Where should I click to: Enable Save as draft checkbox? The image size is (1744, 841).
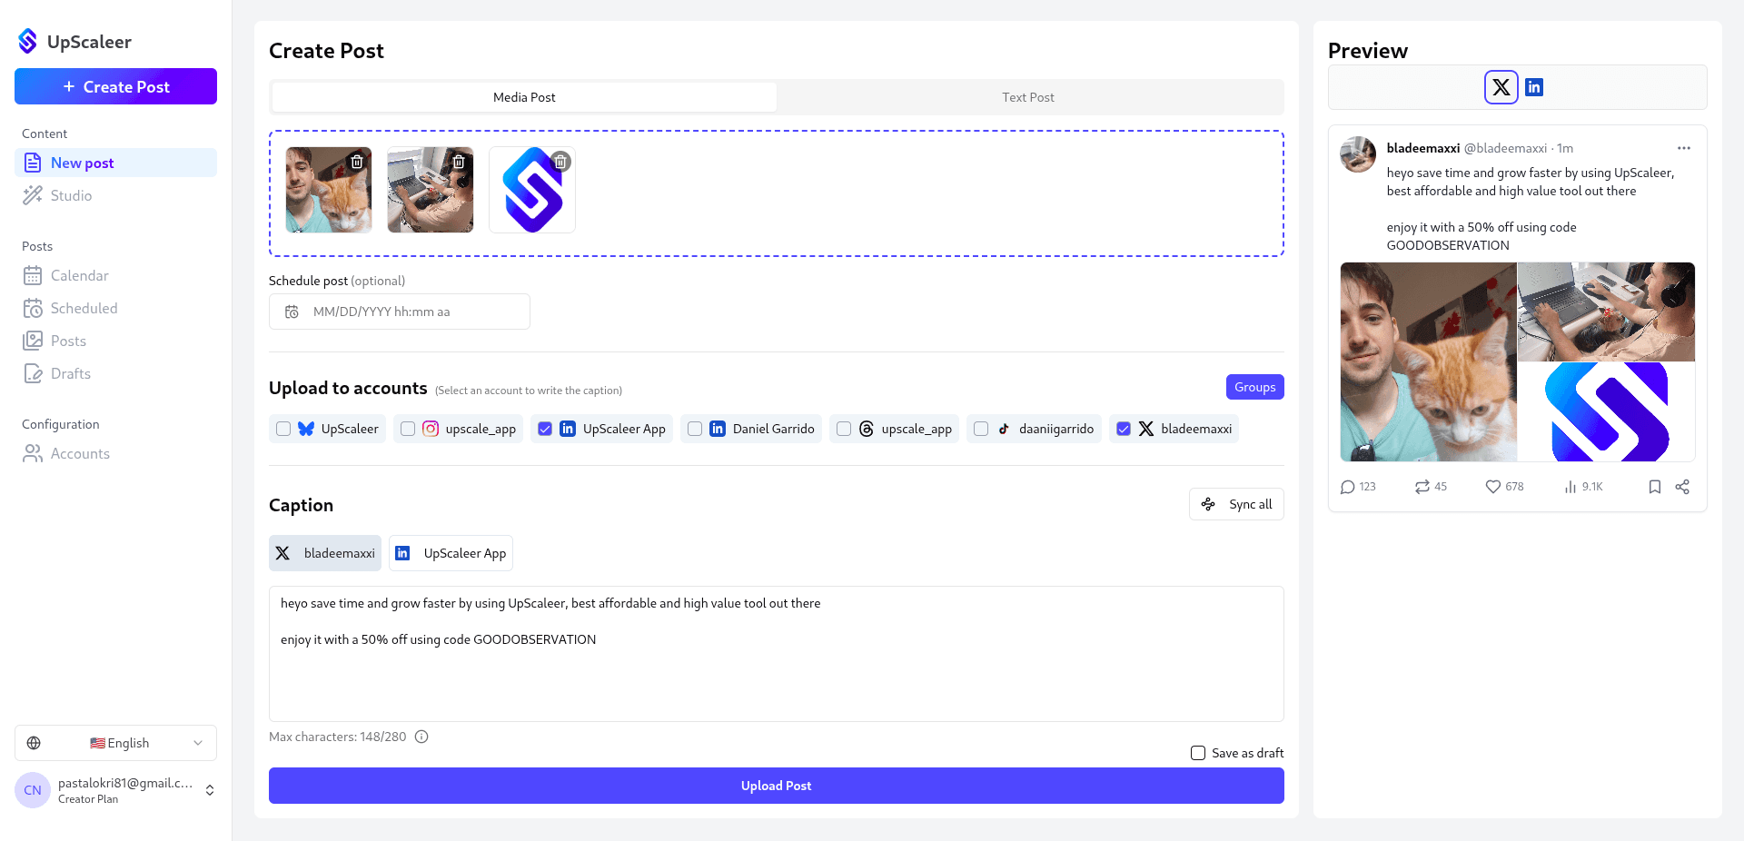coord(1198,753)
